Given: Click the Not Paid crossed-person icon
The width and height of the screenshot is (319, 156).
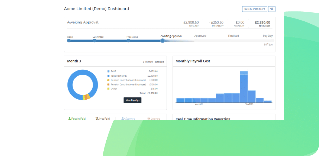Looking at the screenshot, I should pyautogui.click(x=97, y=119).
